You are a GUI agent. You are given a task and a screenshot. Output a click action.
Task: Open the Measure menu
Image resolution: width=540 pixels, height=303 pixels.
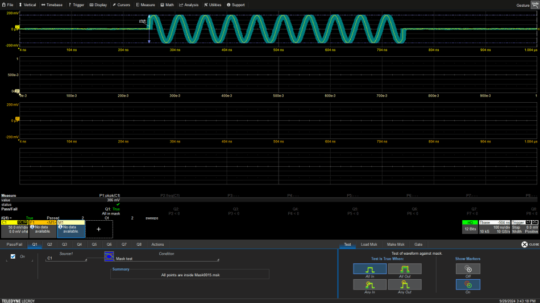pos(146,5)
